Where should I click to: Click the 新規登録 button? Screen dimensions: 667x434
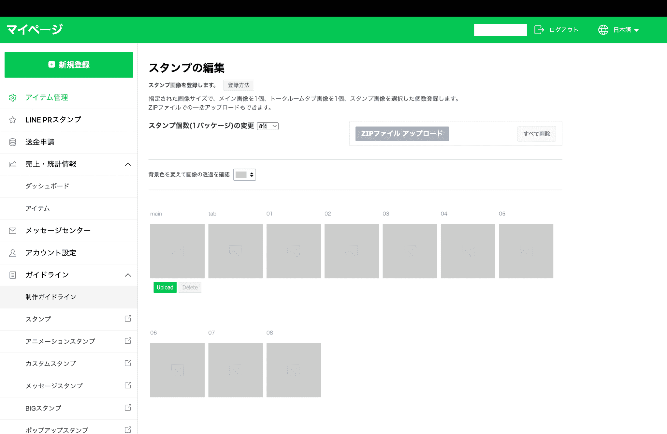point(69,65)
